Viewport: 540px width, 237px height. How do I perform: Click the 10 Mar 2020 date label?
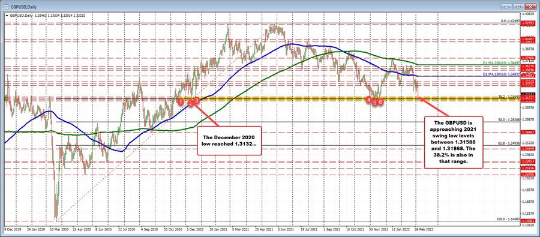click(59, 229)
